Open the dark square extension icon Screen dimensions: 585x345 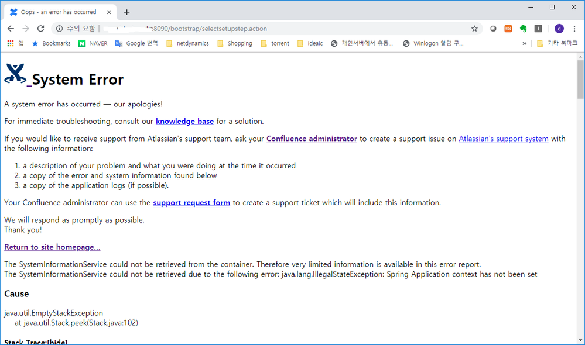pyautogui.click(x=538, y=29)
